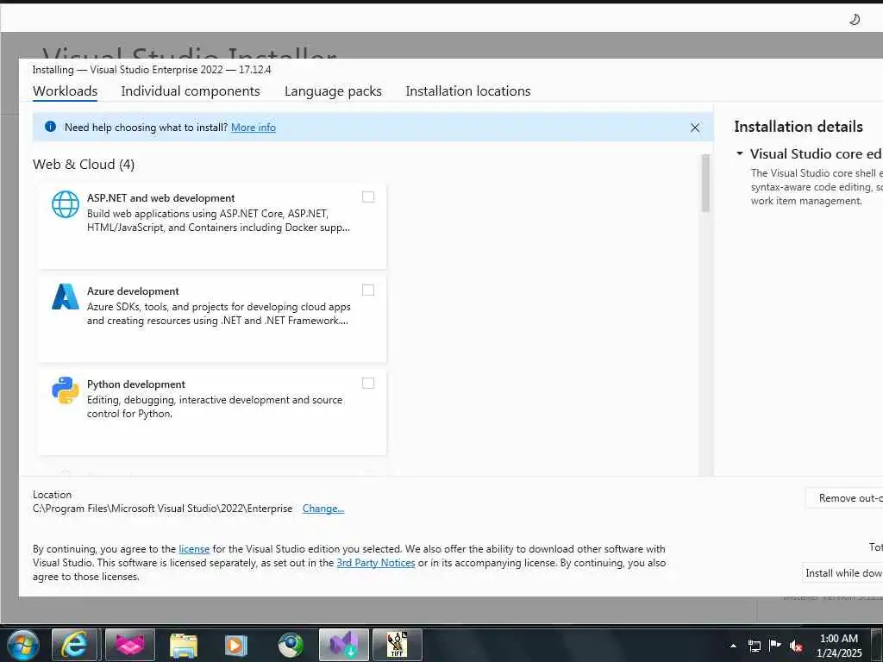
Task: Click the Python development logo icon
Action: pos(66,390)
